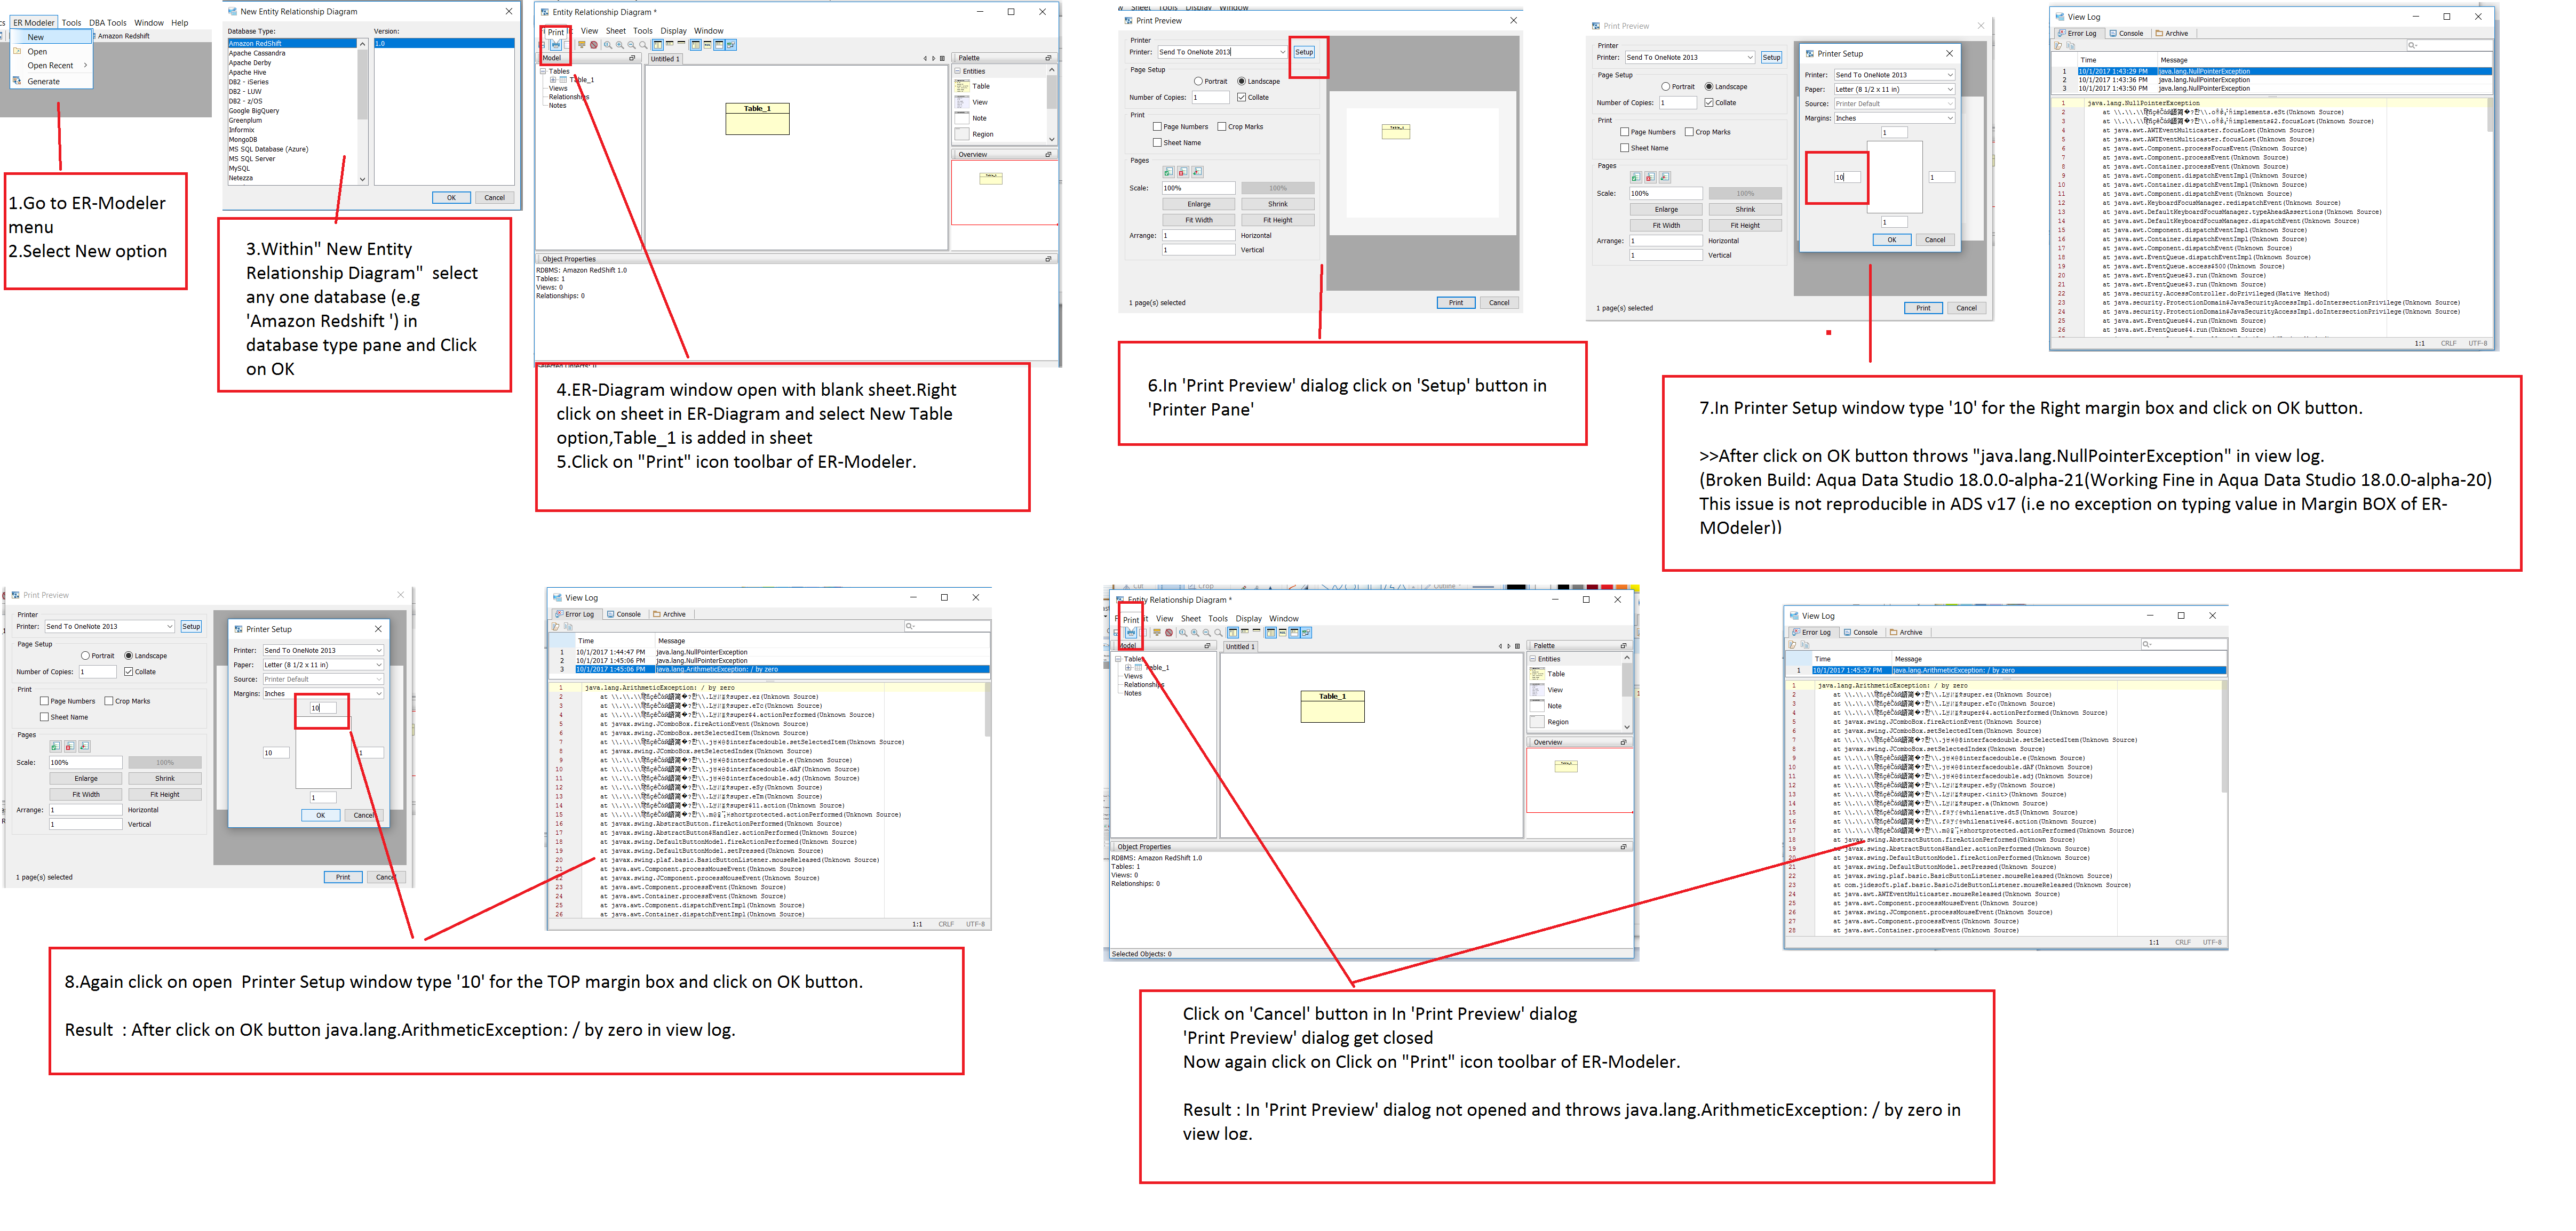Click green-check pages icon in step 6's Print Preview

point(1169,172)
